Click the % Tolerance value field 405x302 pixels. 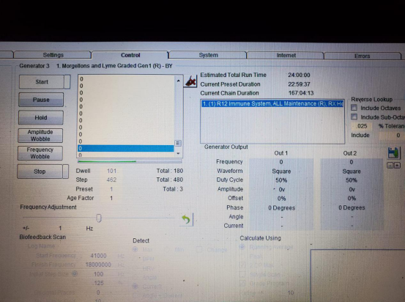coord(362,126)
